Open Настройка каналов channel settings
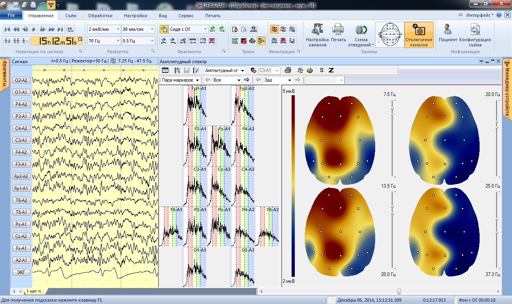The height and width of the screenshot is (304, 512). click(317, 36)
